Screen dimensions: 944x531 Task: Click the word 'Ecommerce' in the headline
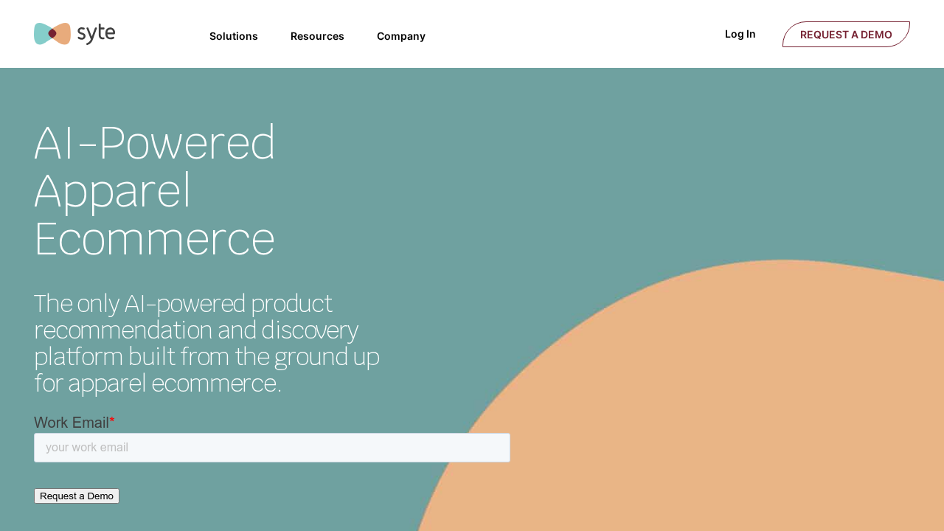pyautogui.click(x=154, y=239)
